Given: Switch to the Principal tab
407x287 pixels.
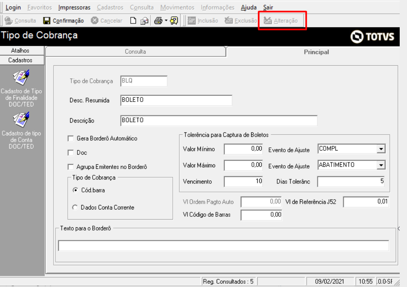Looking at the screenshot, I should pos(316,52).
